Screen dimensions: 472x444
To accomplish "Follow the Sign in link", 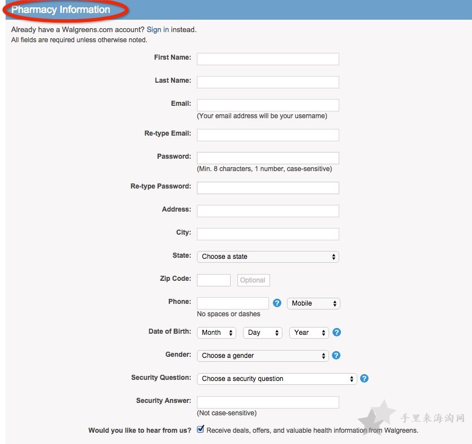I will pos(158,29).
